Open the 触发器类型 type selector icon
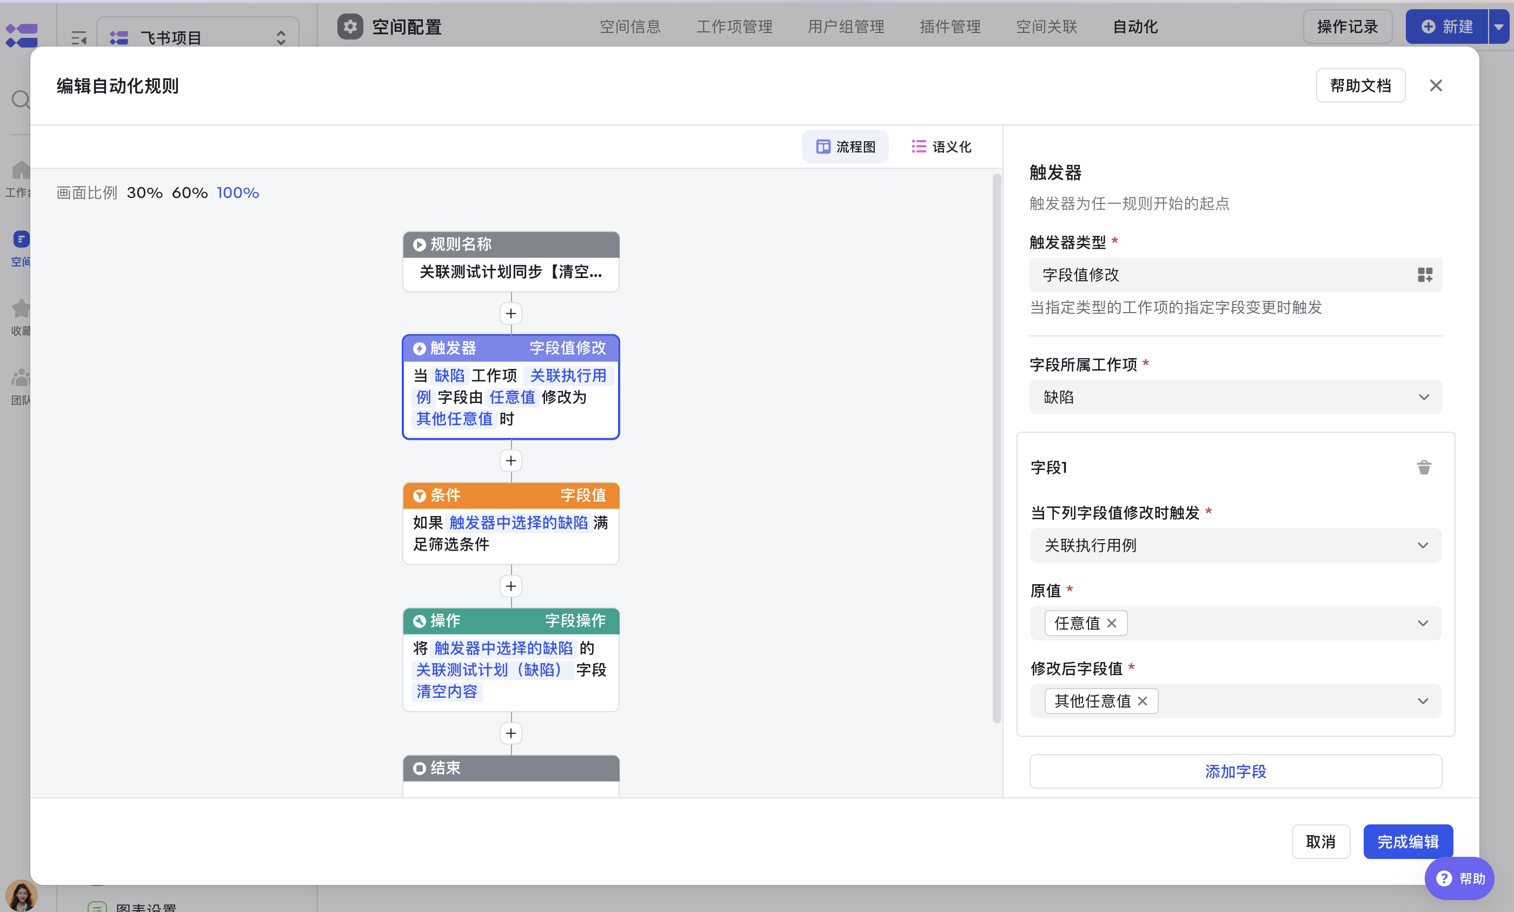 (1425, 275)
